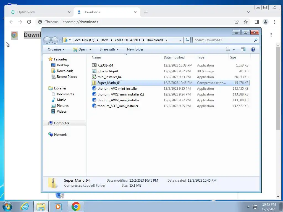Viewport: 283px width, 212px height.
Task: Click VM1.COLLABNET in the breadcrumb path
Action: [127, 40]
